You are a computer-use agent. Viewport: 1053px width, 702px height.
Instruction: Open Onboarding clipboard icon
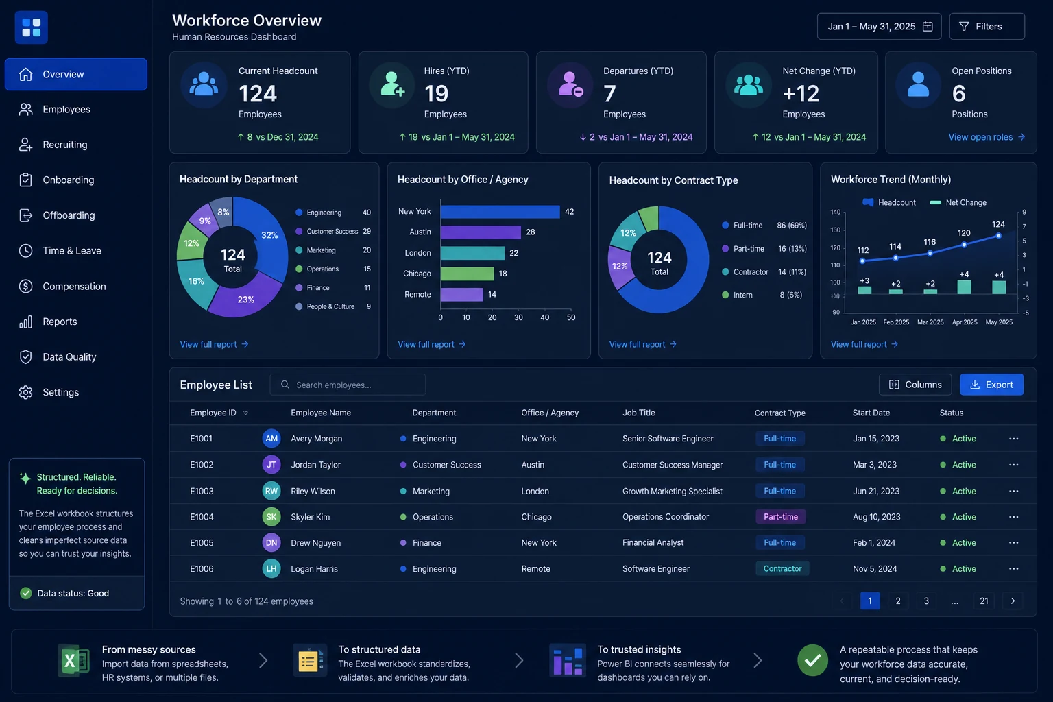click(25, 180)
